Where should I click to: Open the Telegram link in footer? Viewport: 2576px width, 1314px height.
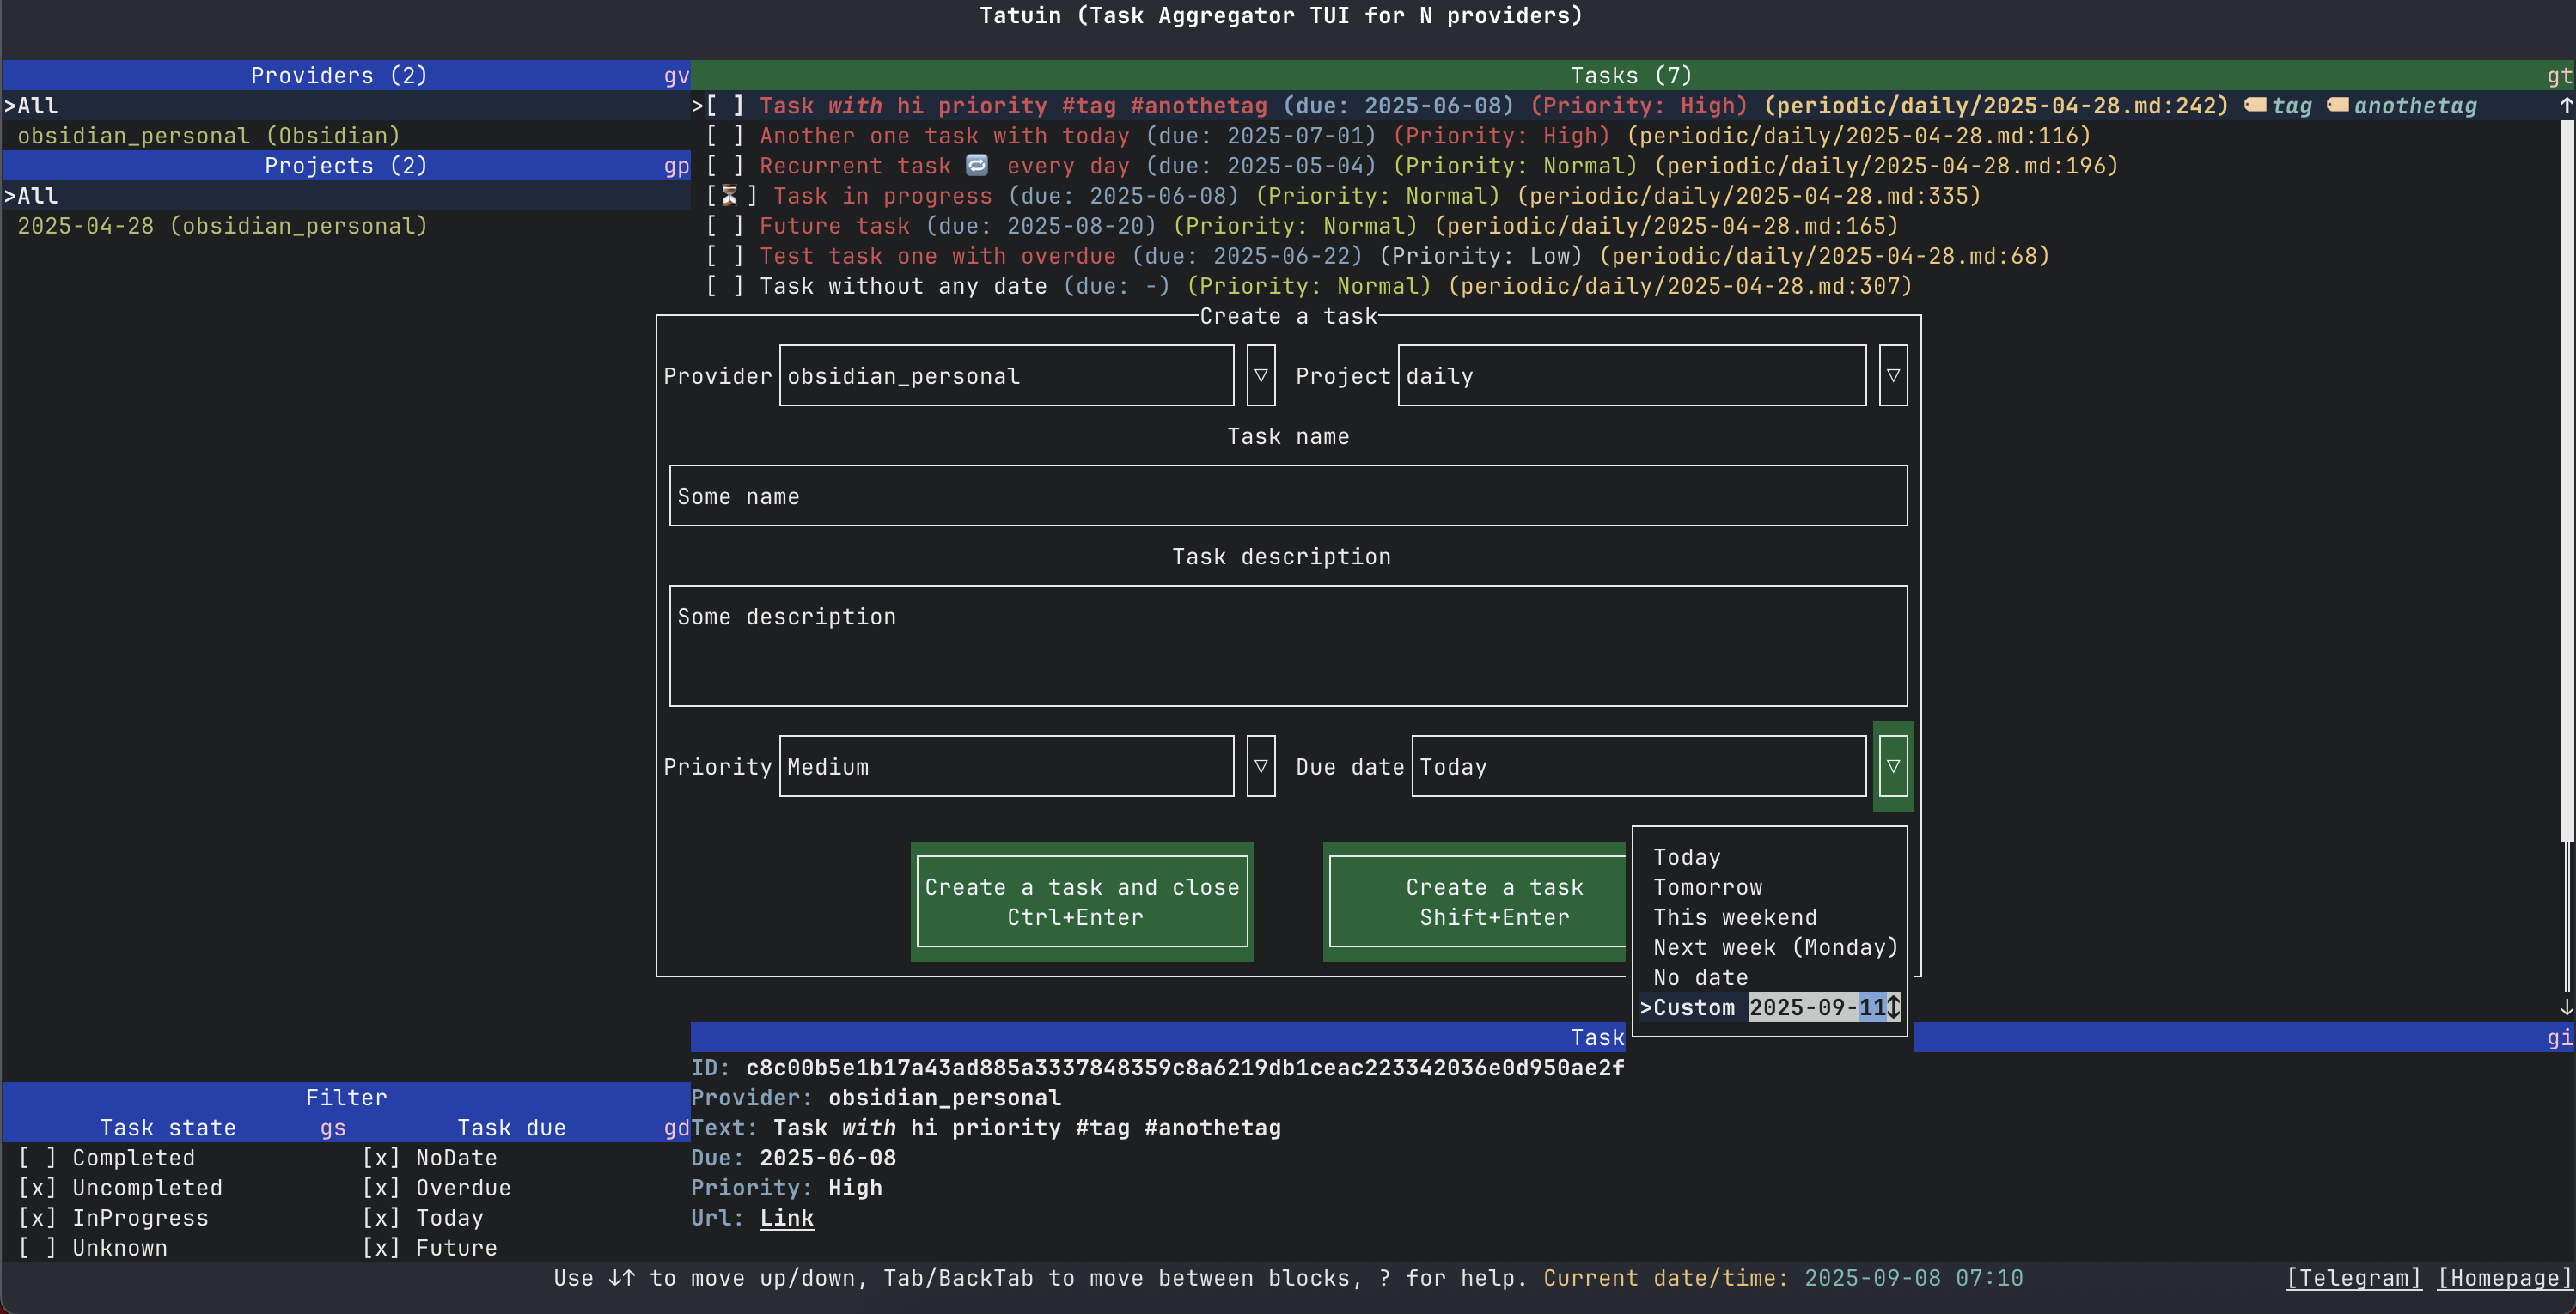click(x=2353, y=1278)
